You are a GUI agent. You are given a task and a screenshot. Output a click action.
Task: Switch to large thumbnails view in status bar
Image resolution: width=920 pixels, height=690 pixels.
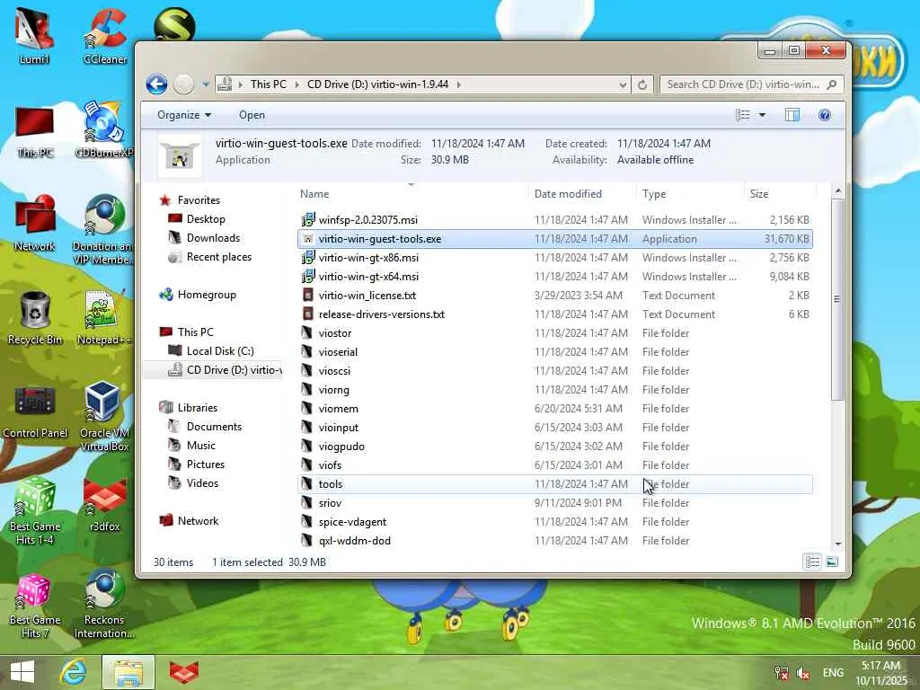coord(832,562)
